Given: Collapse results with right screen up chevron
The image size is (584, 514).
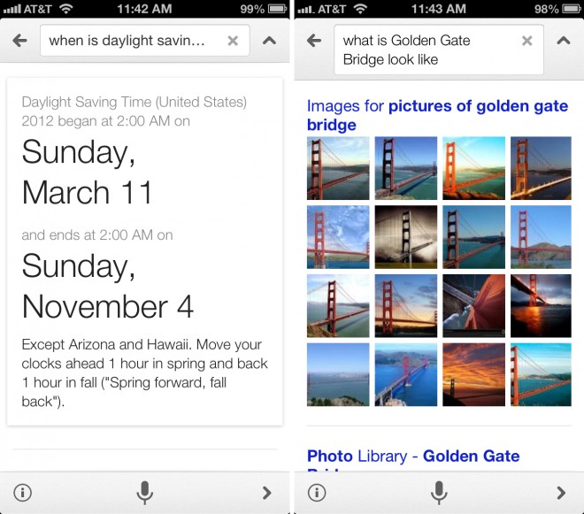Looking at the screenshot, I should tap(564, 40).
